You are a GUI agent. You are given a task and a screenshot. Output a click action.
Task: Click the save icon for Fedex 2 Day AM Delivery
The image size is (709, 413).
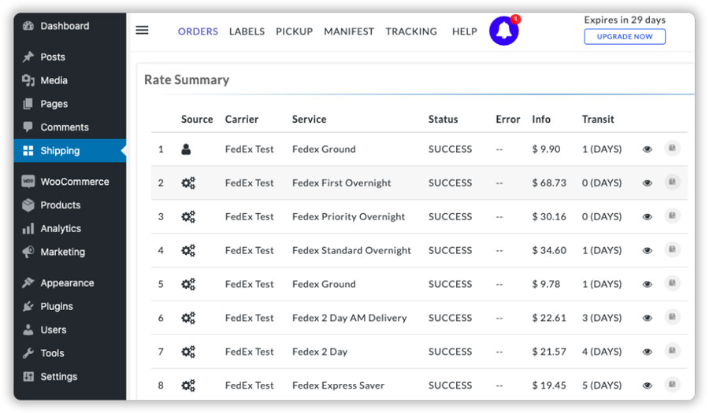(673, 317)
